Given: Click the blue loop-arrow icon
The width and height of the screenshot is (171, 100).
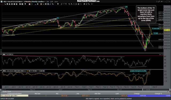Looking at the screenshot, I should pyautogui.click(x=55, y=4).
